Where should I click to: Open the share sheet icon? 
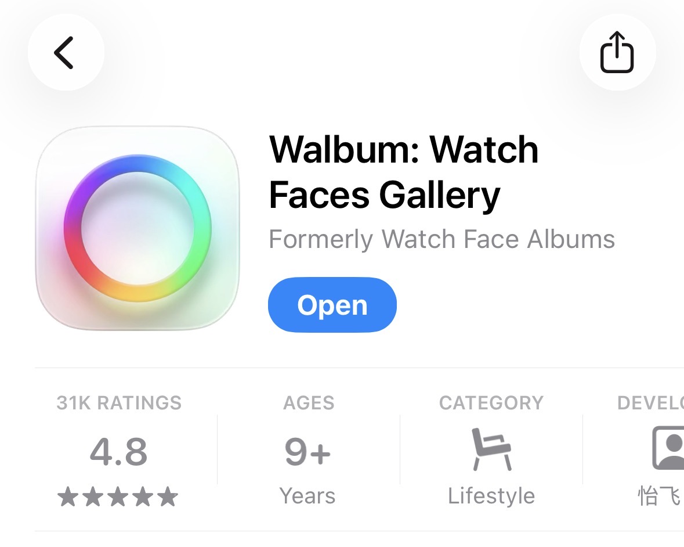tap(617, 52)
